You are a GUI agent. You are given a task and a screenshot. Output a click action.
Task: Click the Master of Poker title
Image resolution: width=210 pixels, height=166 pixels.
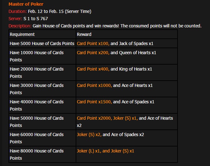point(26,4)
